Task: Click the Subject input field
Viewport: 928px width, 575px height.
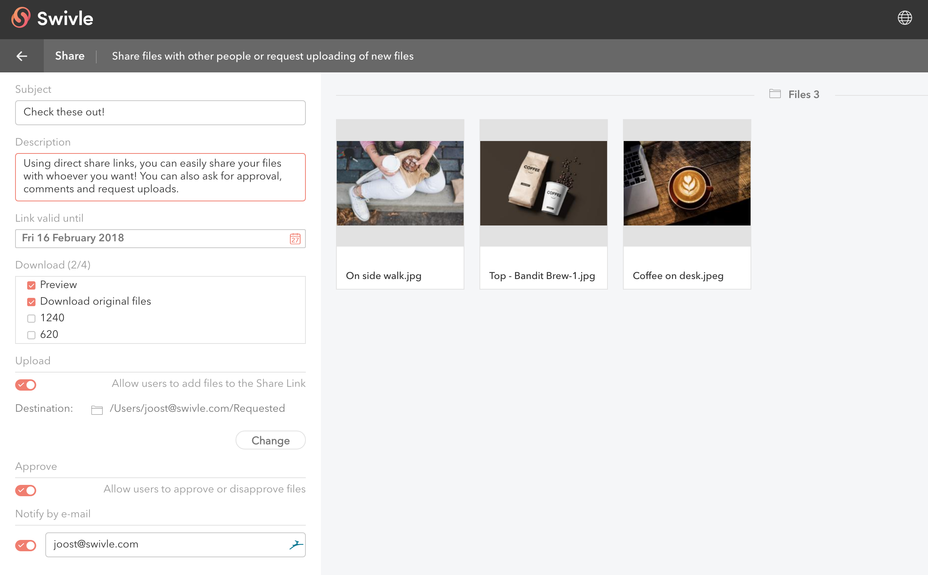Action: 160,113
